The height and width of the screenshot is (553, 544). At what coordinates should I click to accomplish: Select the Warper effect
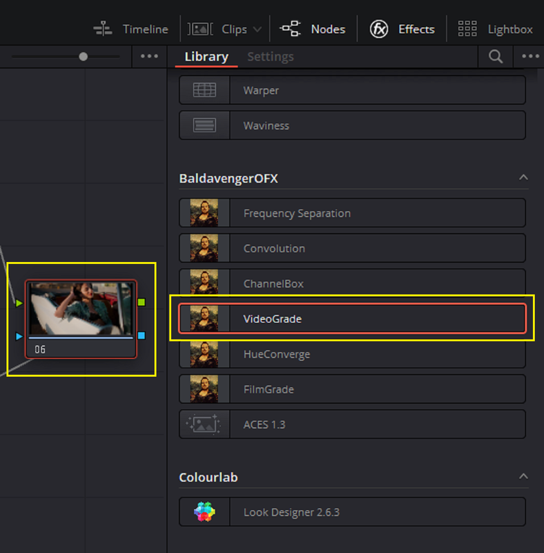pyautogui.click(x=352, y=90)
